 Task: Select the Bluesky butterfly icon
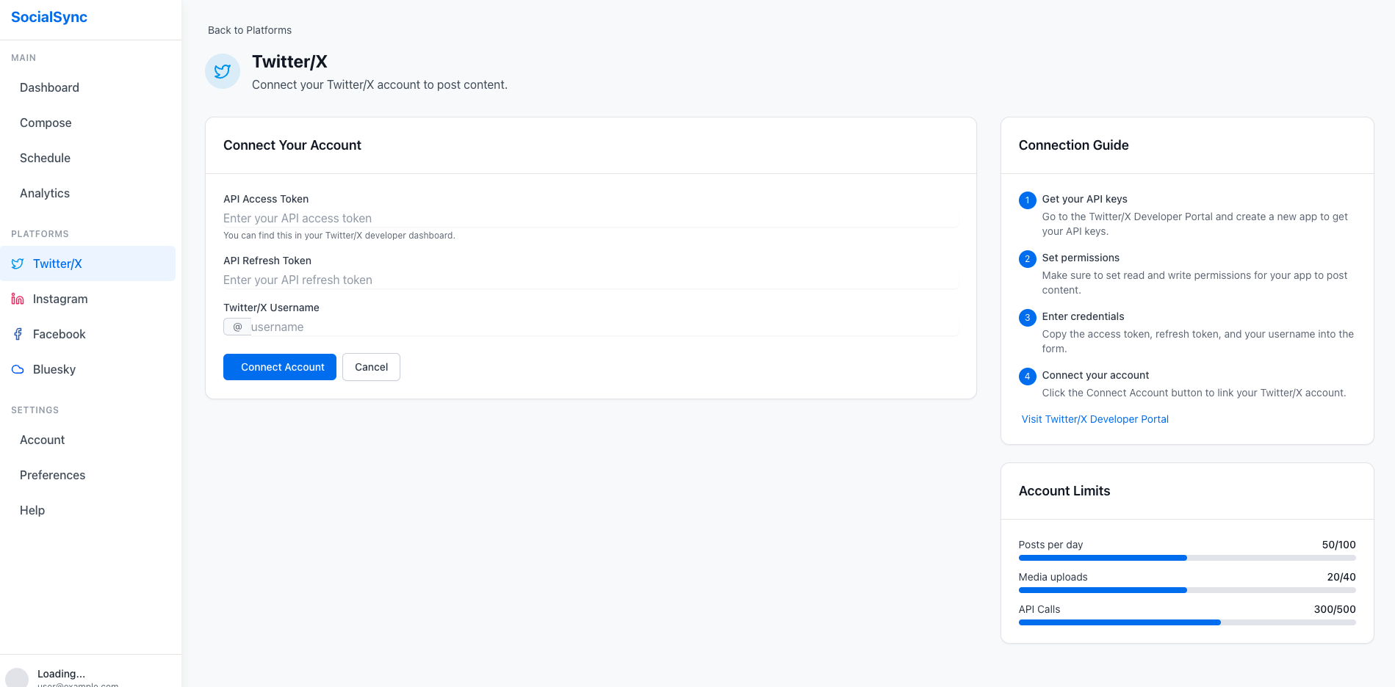click(18, 369)
